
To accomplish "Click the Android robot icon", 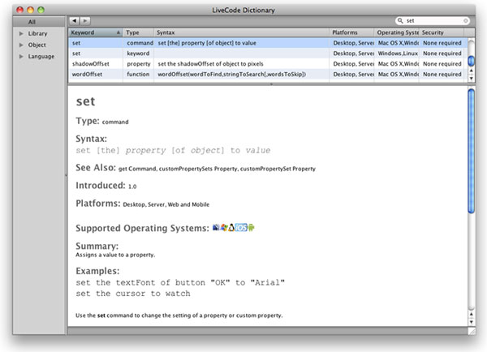I will point(251,228).
